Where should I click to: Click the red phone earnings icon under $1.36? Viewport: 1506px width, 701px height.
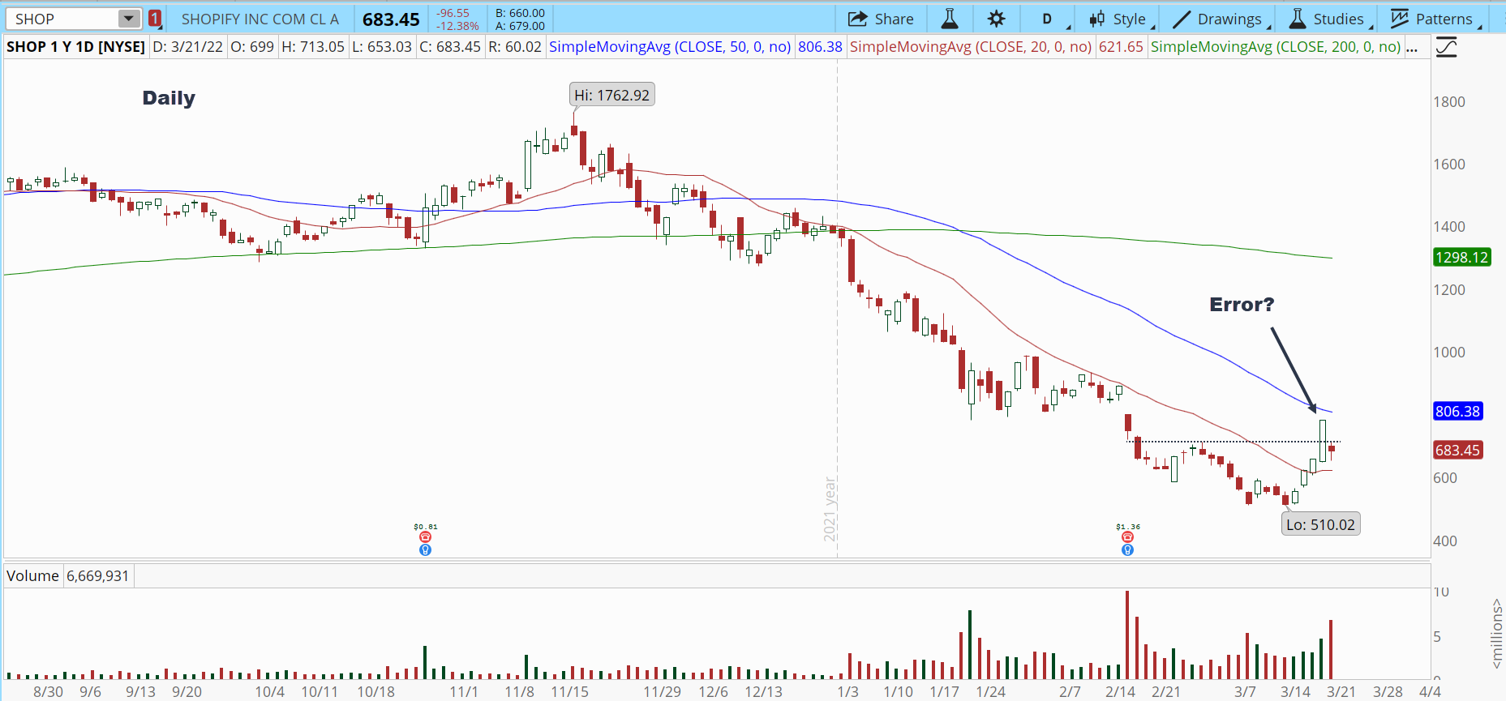point(1127,537)
